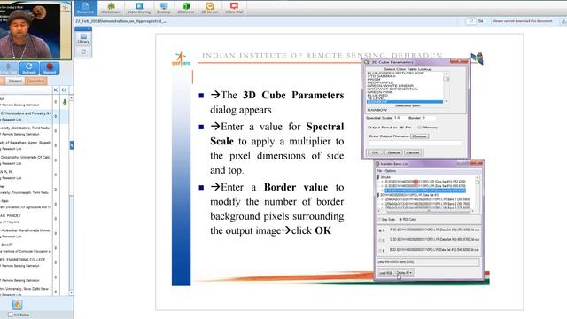This screenshot has width=567, height=319.
Task: Open the 2D Viewer tab
Action: pos(210,8)
